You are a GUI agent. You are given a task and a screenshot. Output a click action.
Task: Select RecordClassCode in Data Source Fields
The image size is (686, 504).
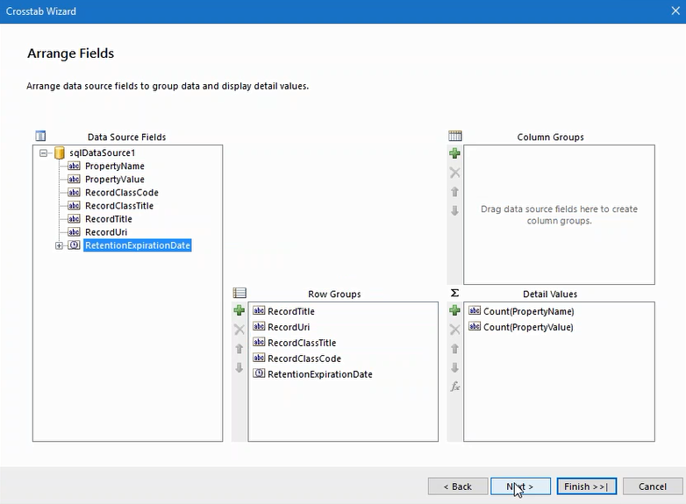pos(121,192)
